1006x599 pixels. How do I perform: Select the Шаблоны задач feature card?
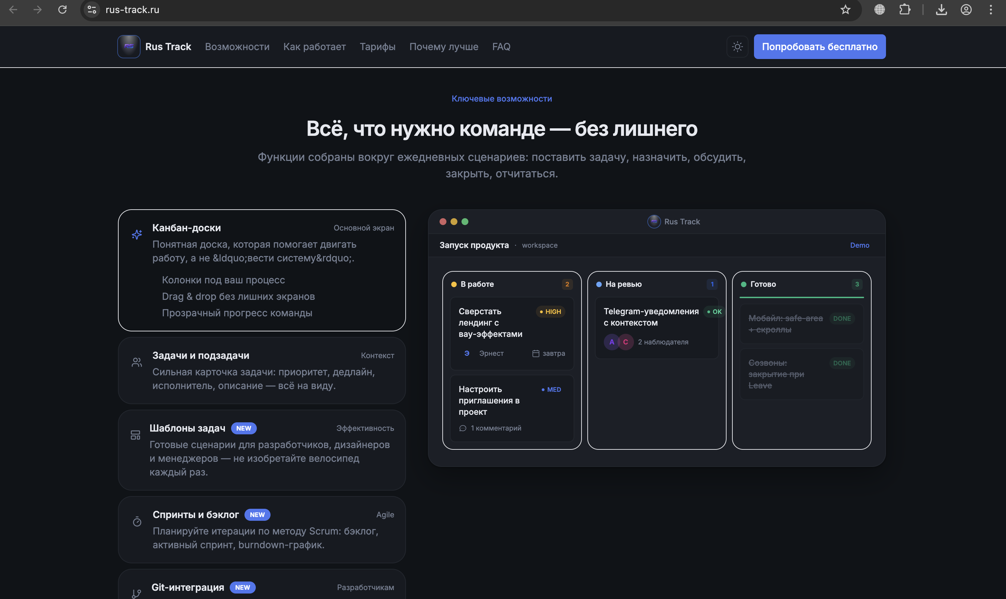tap(262, 450)
